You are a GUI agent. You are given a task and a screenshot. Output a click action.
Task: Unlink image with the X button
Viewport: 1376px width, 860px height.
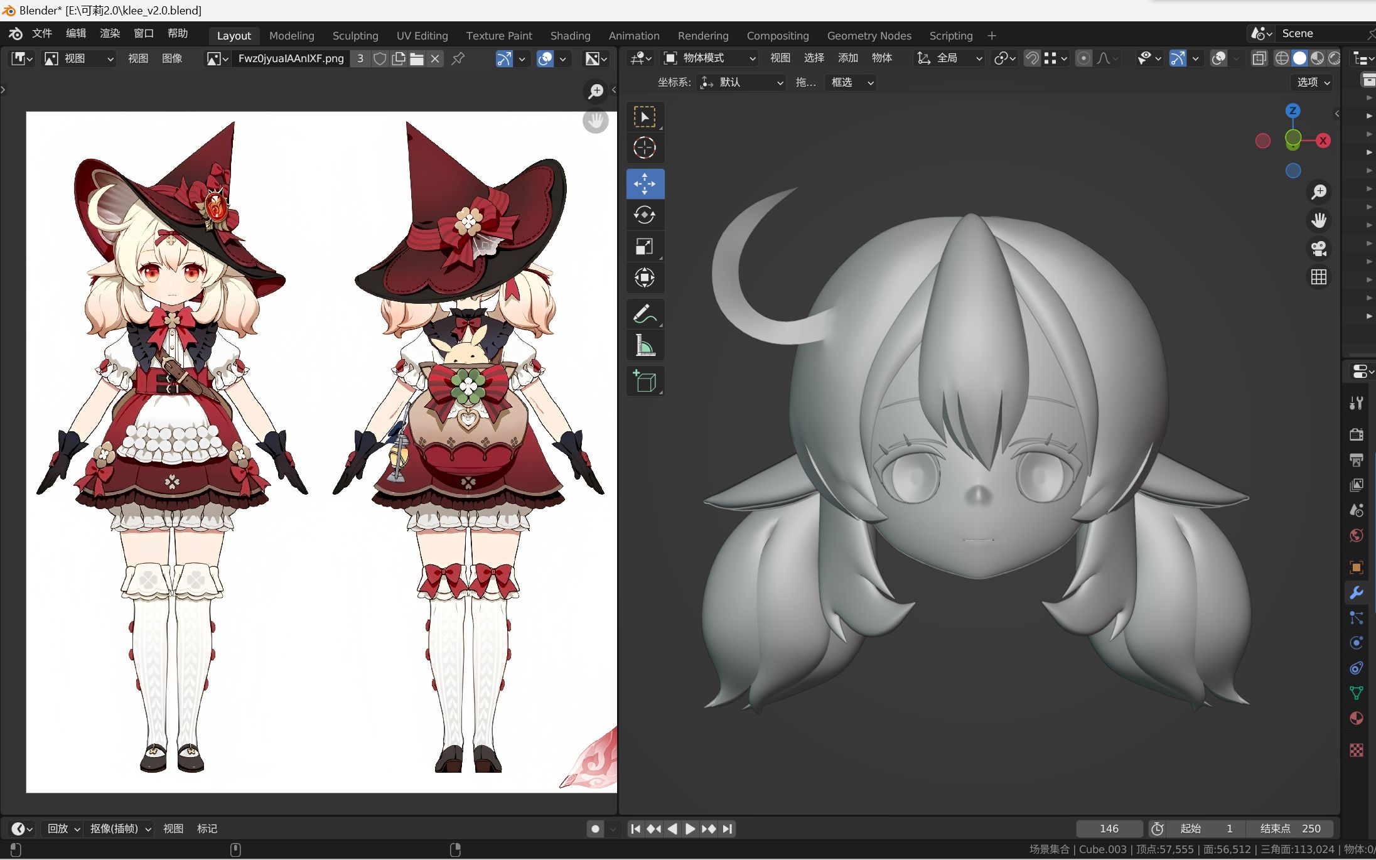pyautogui.click(x=434, y=58)
